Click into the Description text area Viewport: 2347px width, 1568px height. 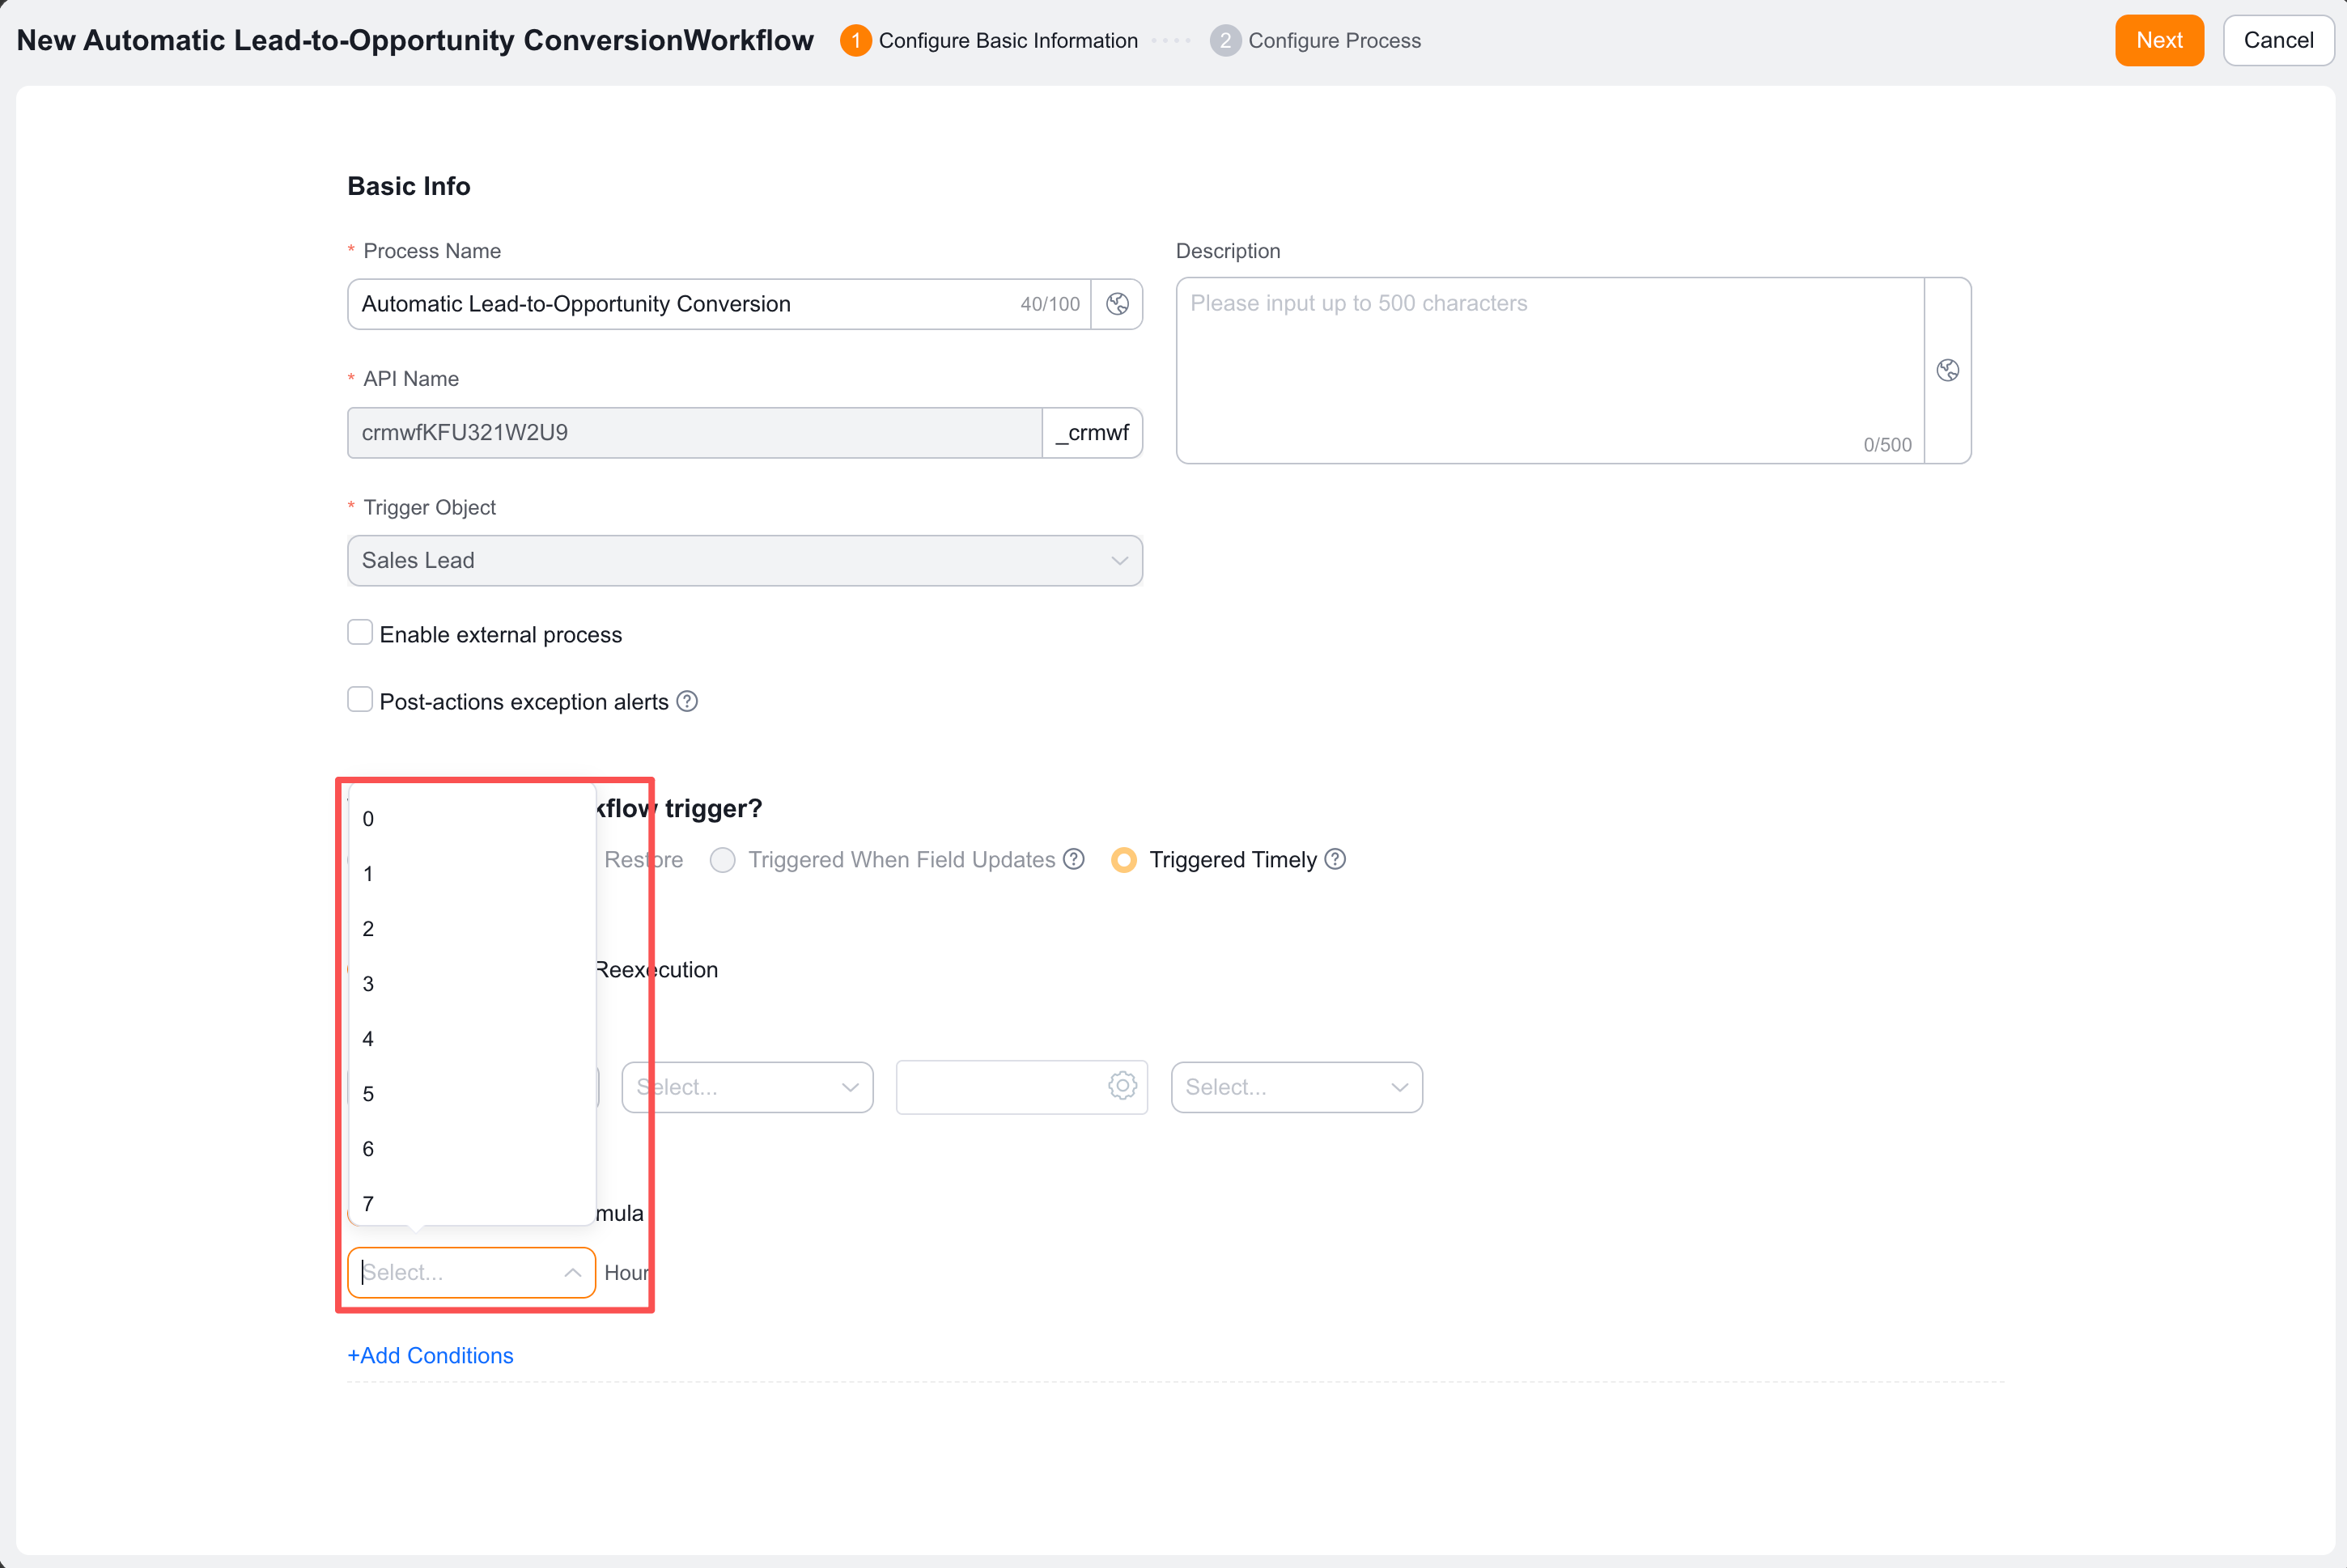(x=1550, y=371)
